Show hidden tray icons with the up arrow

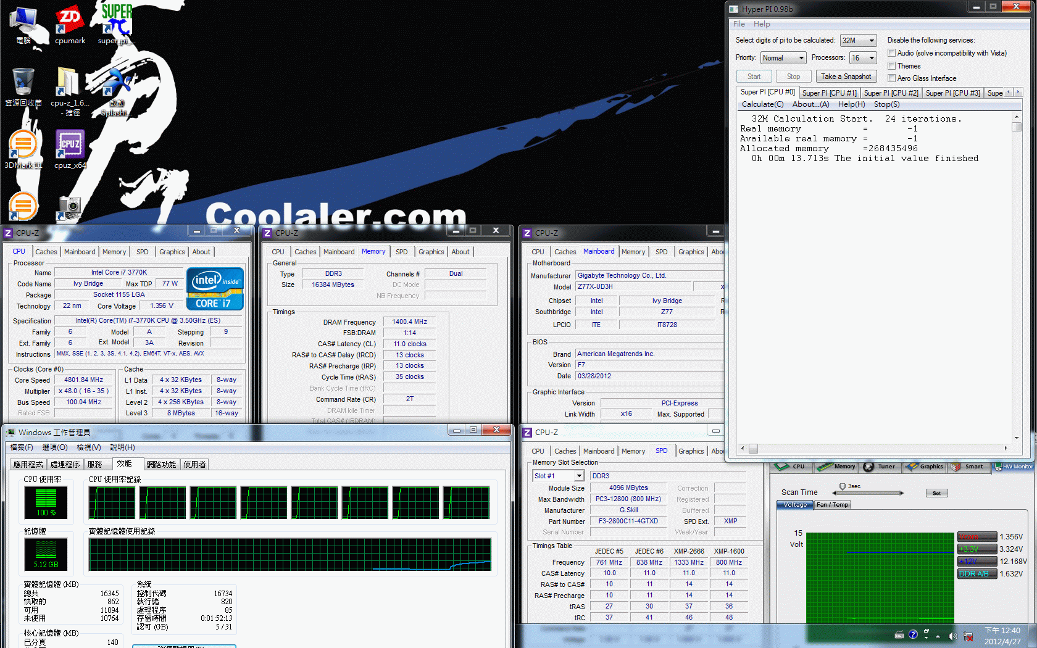point(938,636)
